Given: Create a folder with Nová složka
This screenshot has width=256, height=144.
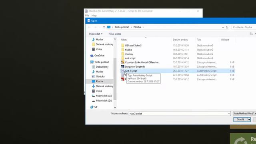Looking at the screenshot, I should click(x=115, y=34).
